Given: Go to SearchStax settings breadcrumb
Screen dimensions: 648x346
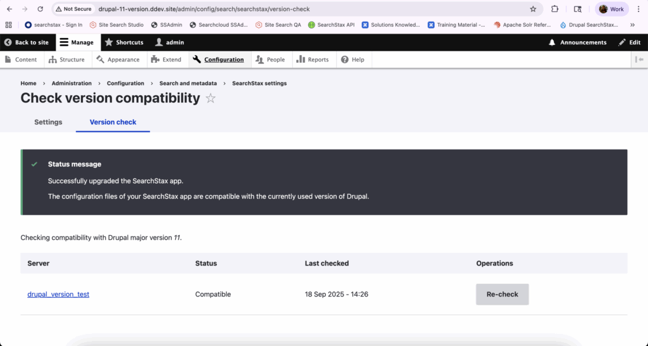Looking at the screenshot, I should (x=259, y=83).
